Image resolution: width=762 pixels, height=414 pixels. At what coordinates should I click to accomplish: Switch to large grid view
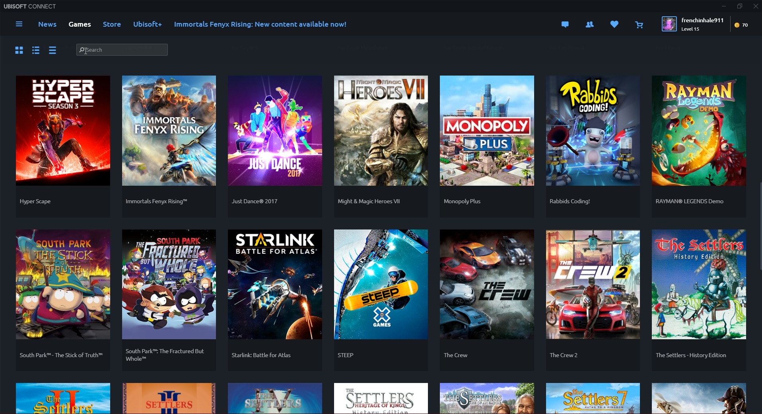[x=19, y=50]
